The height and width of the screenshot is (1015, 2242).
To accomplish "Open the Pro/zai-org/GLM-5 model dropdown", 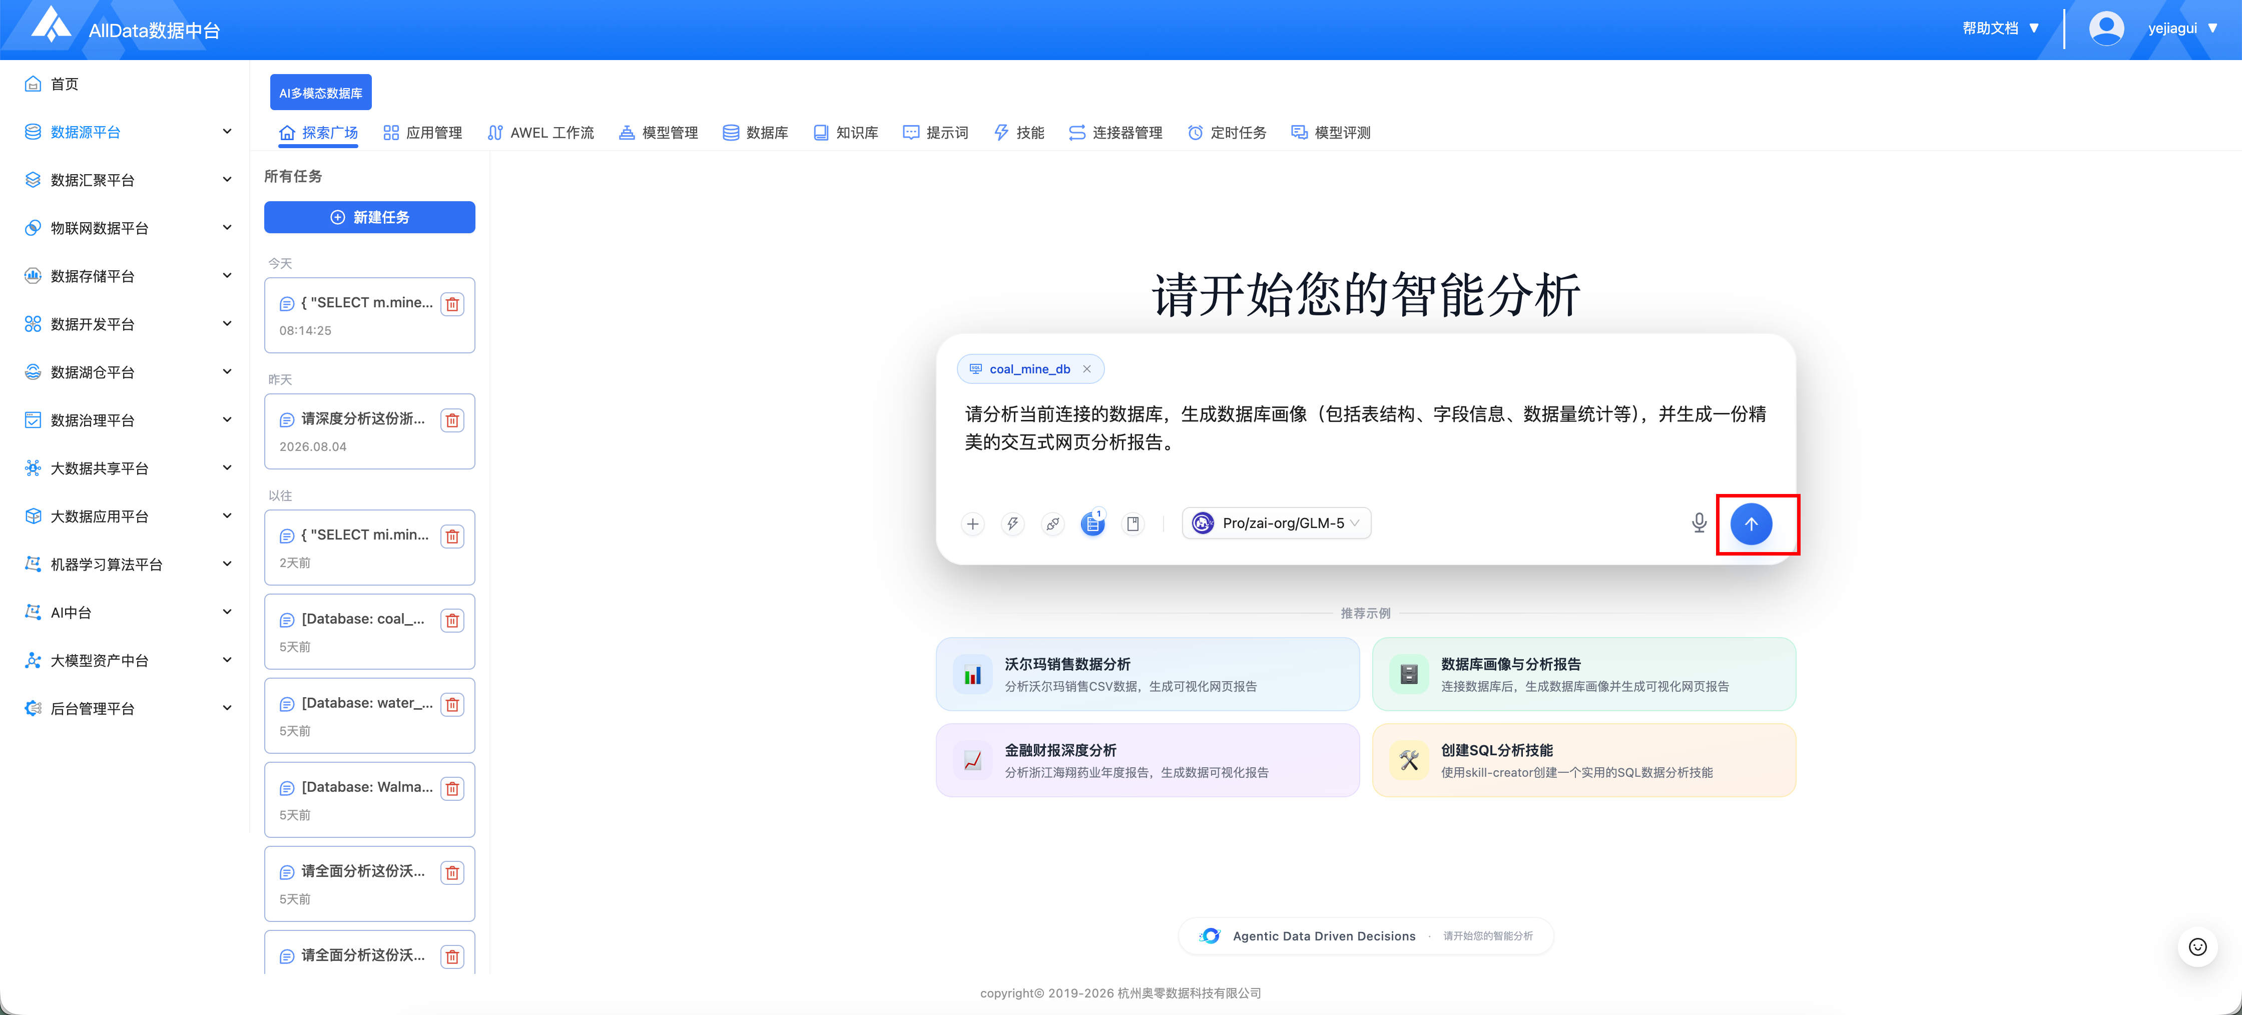I will pyautogui.click(x=1276, y=523).
